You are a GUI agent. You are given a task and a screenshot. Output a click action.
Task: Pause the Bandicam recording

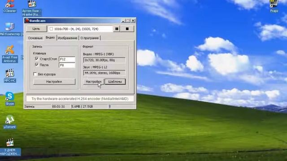tap(117, 29)
